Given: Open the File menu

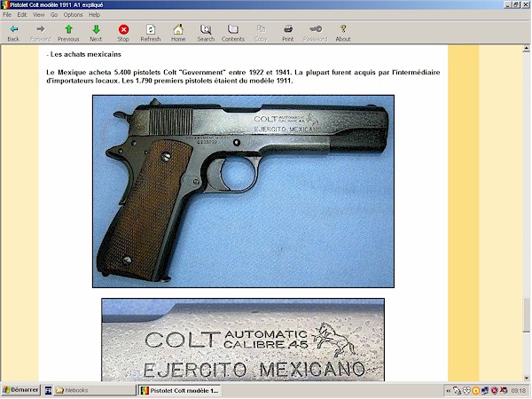Looking at the screenshot, I should [7, 14].
